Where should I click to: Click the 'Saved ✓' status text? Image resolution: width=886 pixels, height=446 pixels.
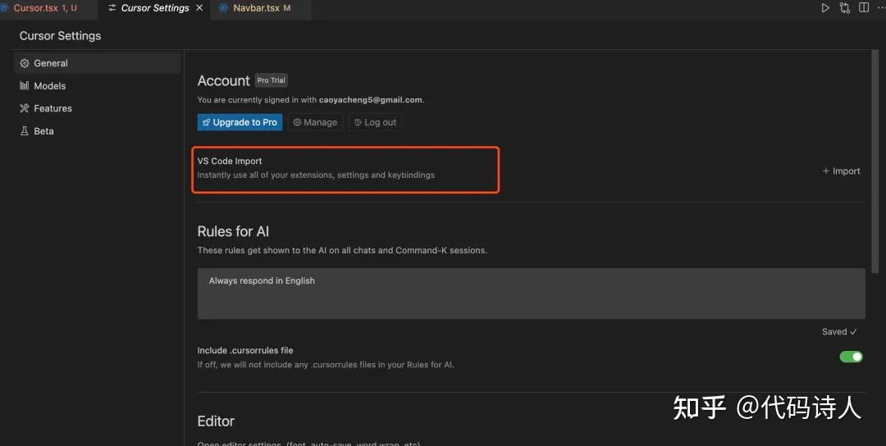839,332
